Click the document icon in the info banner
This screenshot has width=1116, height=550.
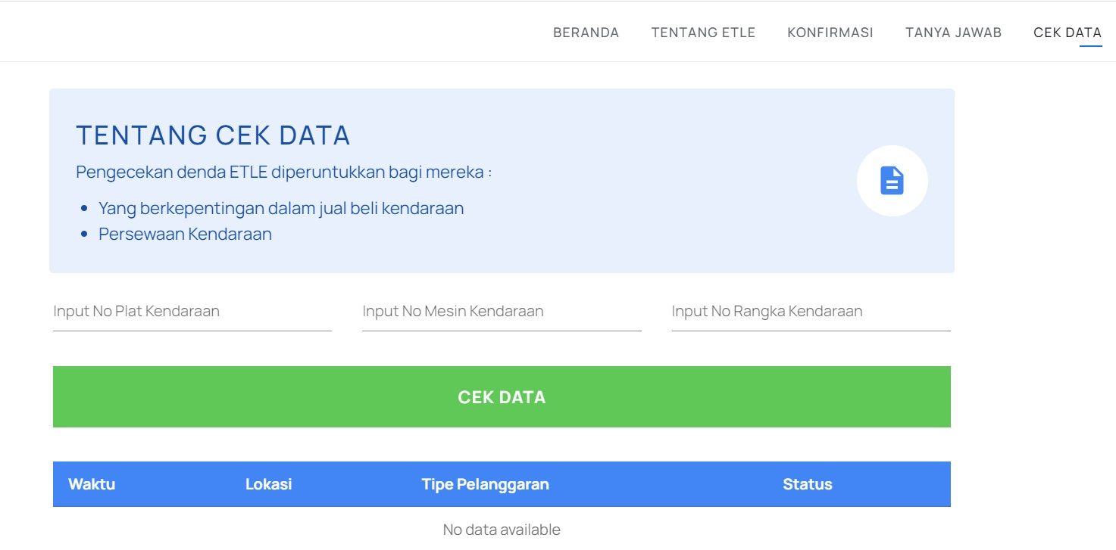click(x=892, y=181)
